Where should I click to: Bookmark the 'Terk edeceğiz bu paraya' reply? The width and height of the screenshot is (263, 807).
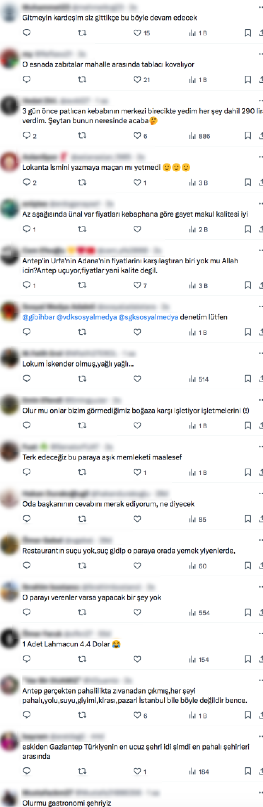pos(248,472)
